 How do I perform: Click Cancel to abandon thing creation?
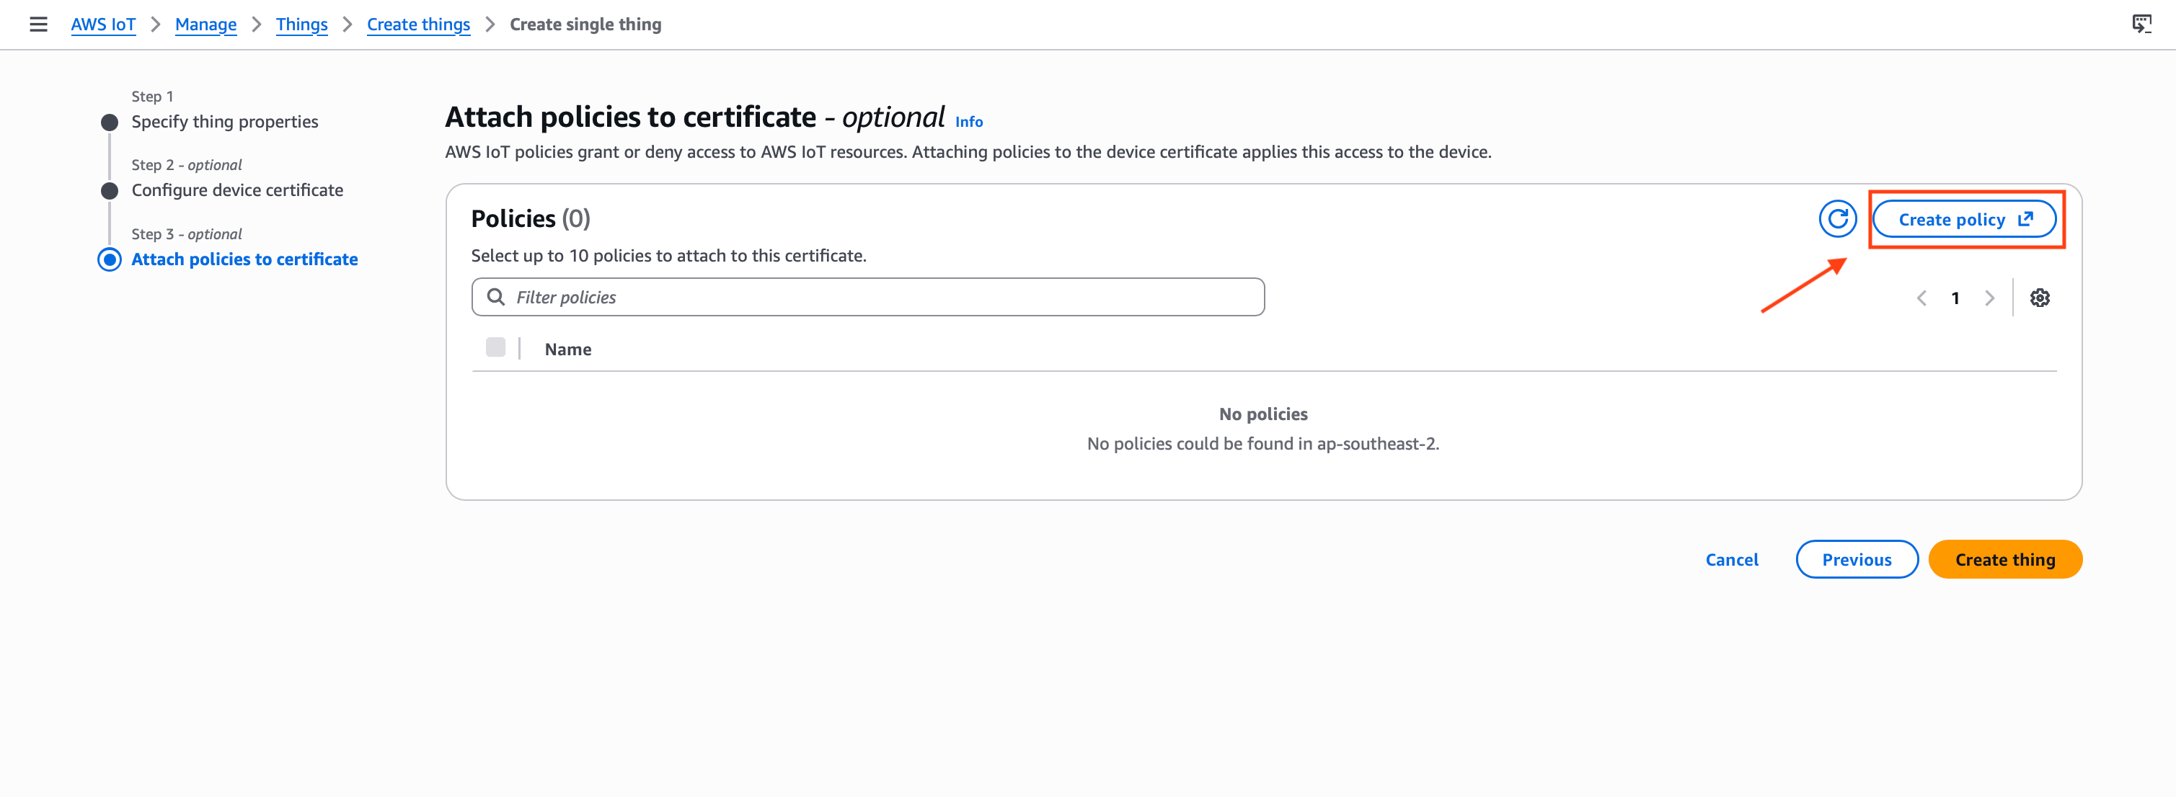pyautogui.click(x=1731, y=559)
